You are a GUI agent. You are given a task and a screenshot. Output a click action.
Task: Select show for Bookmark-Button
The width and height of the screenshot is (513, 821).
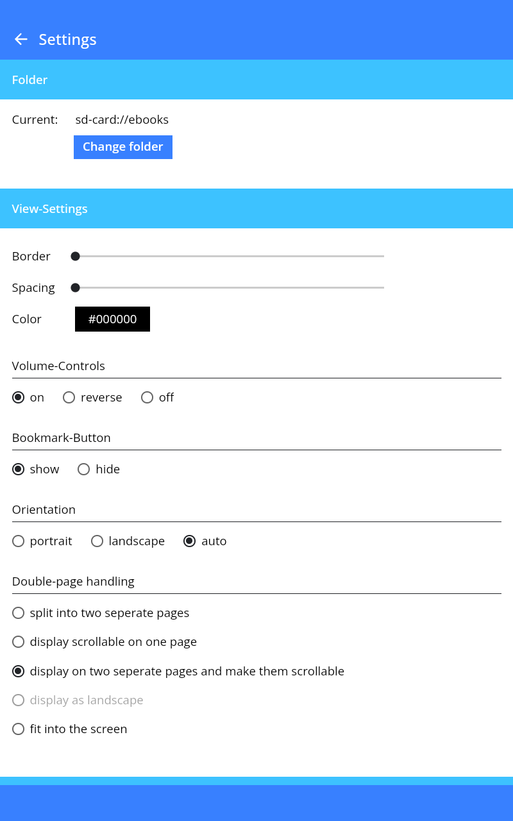pyautogui.click(x=19, y=469)
